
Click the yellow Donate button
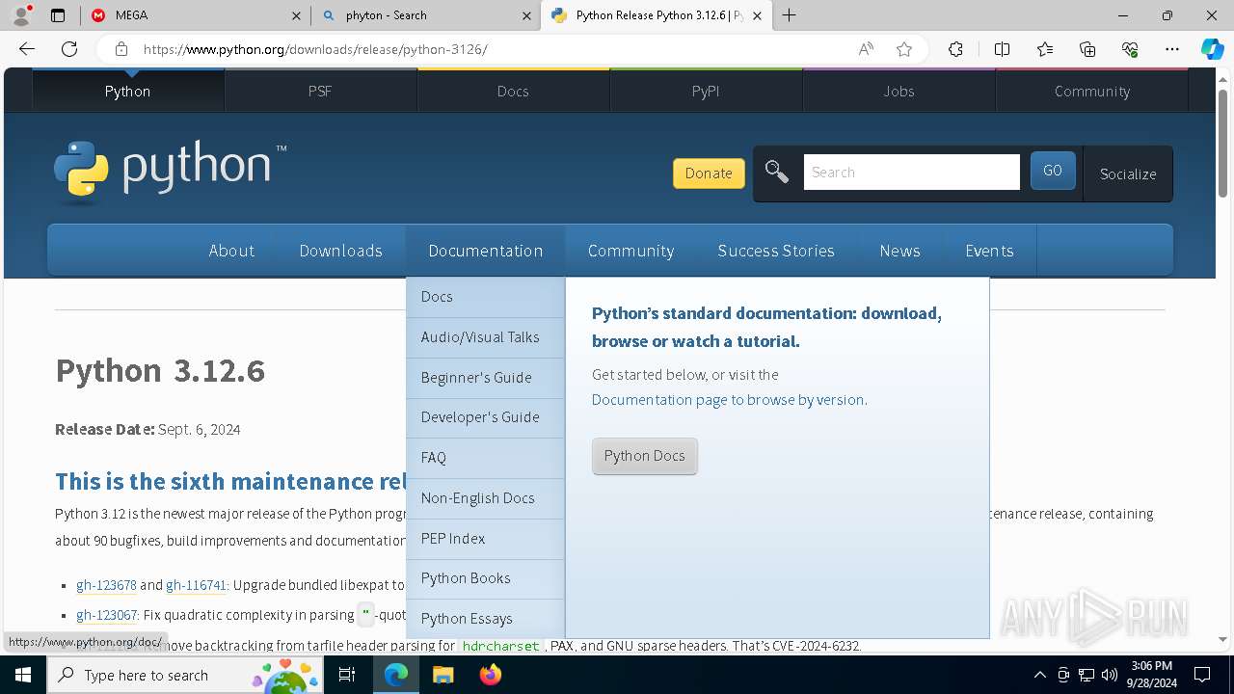click(x=709, y=173)
